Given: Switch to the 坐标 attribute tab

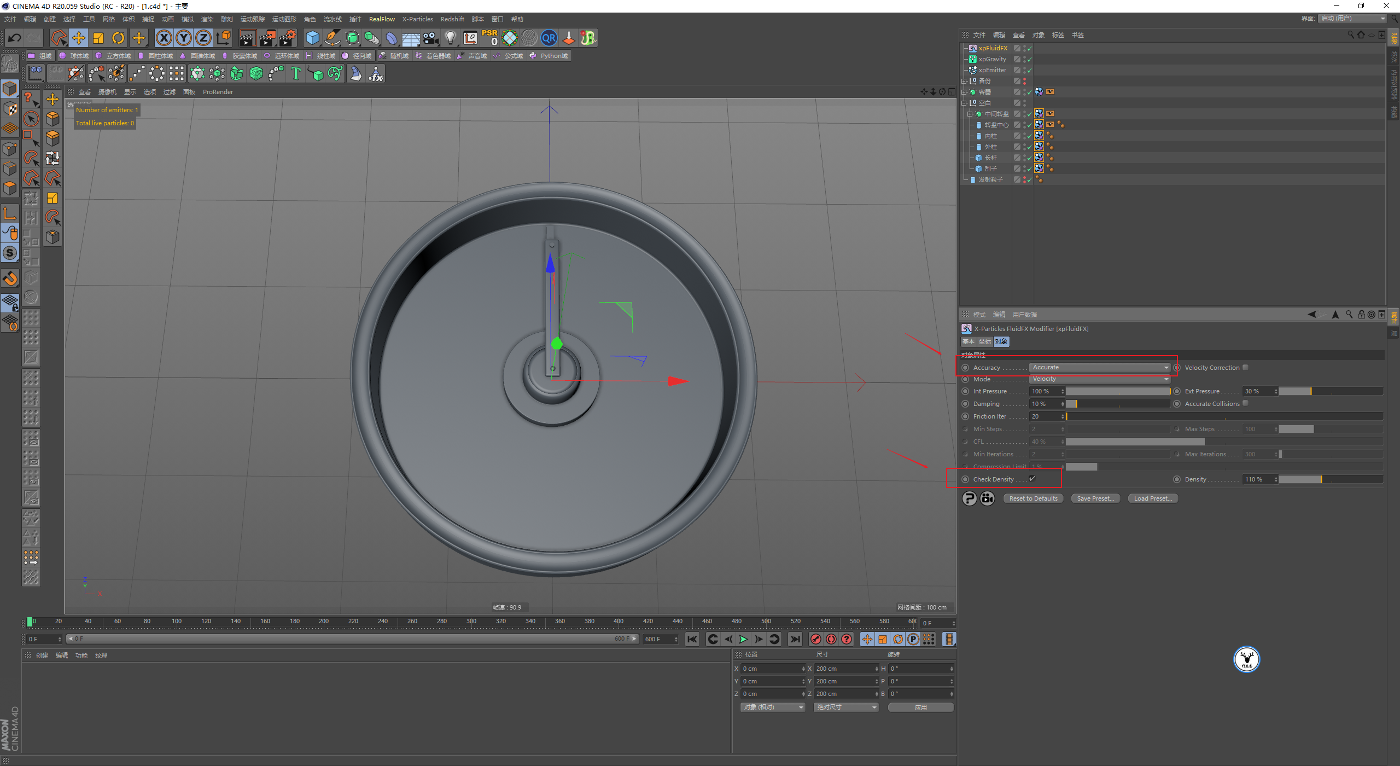Looking at the screenshot, I should pos(984,341).
